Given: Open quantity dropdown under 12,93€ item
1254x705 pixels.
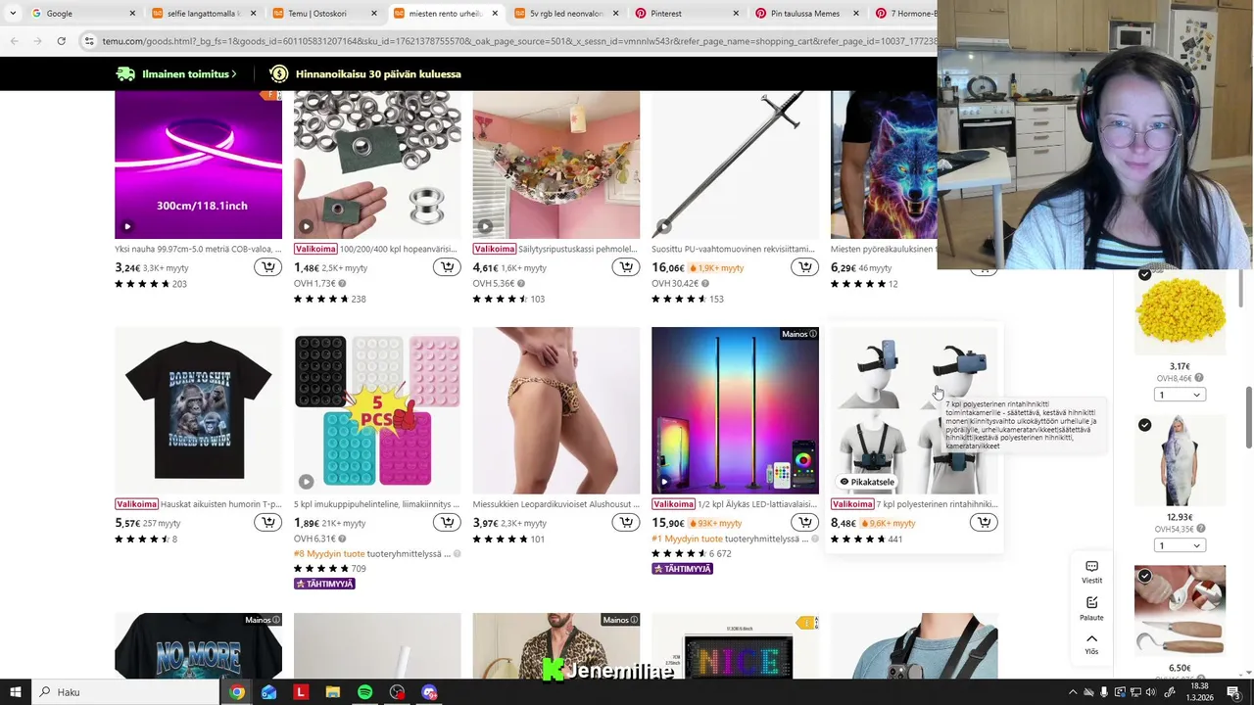Looking at the screenshot, I should (x=1179, y=545).
